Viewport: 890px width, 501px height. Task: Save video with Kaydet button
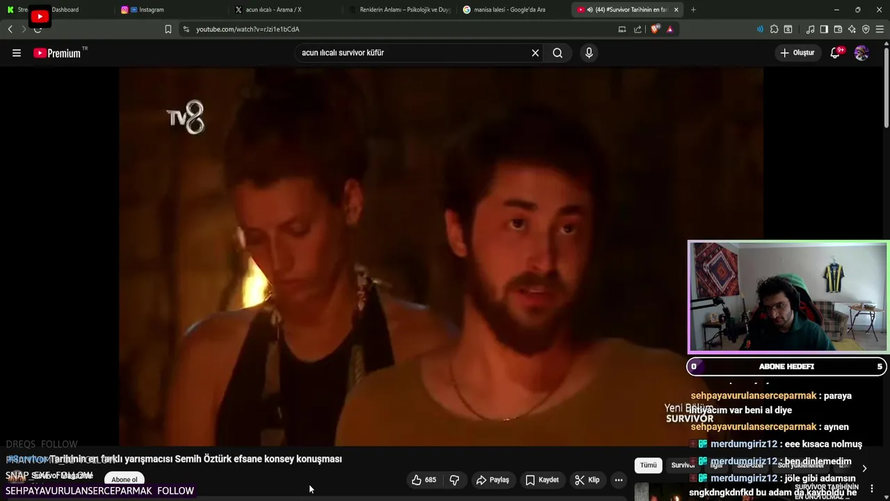pos(542,480)
